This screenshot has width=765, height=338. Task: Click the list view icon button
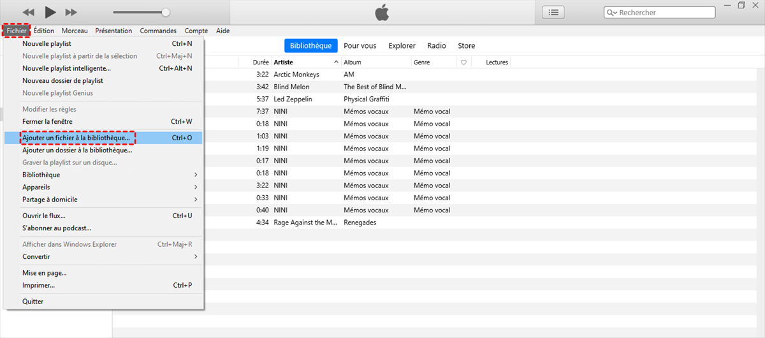tap(553, 12)
